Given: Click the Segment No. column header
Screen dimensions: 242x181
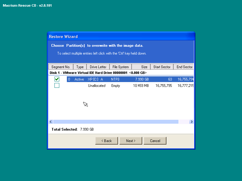Looking at the screenshot, I should click(61, 67).
